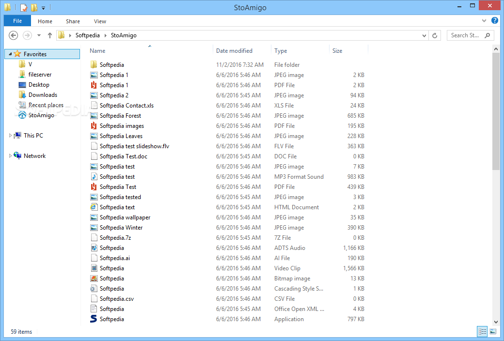Click the New folder quick access icon

tap(34, 7)
